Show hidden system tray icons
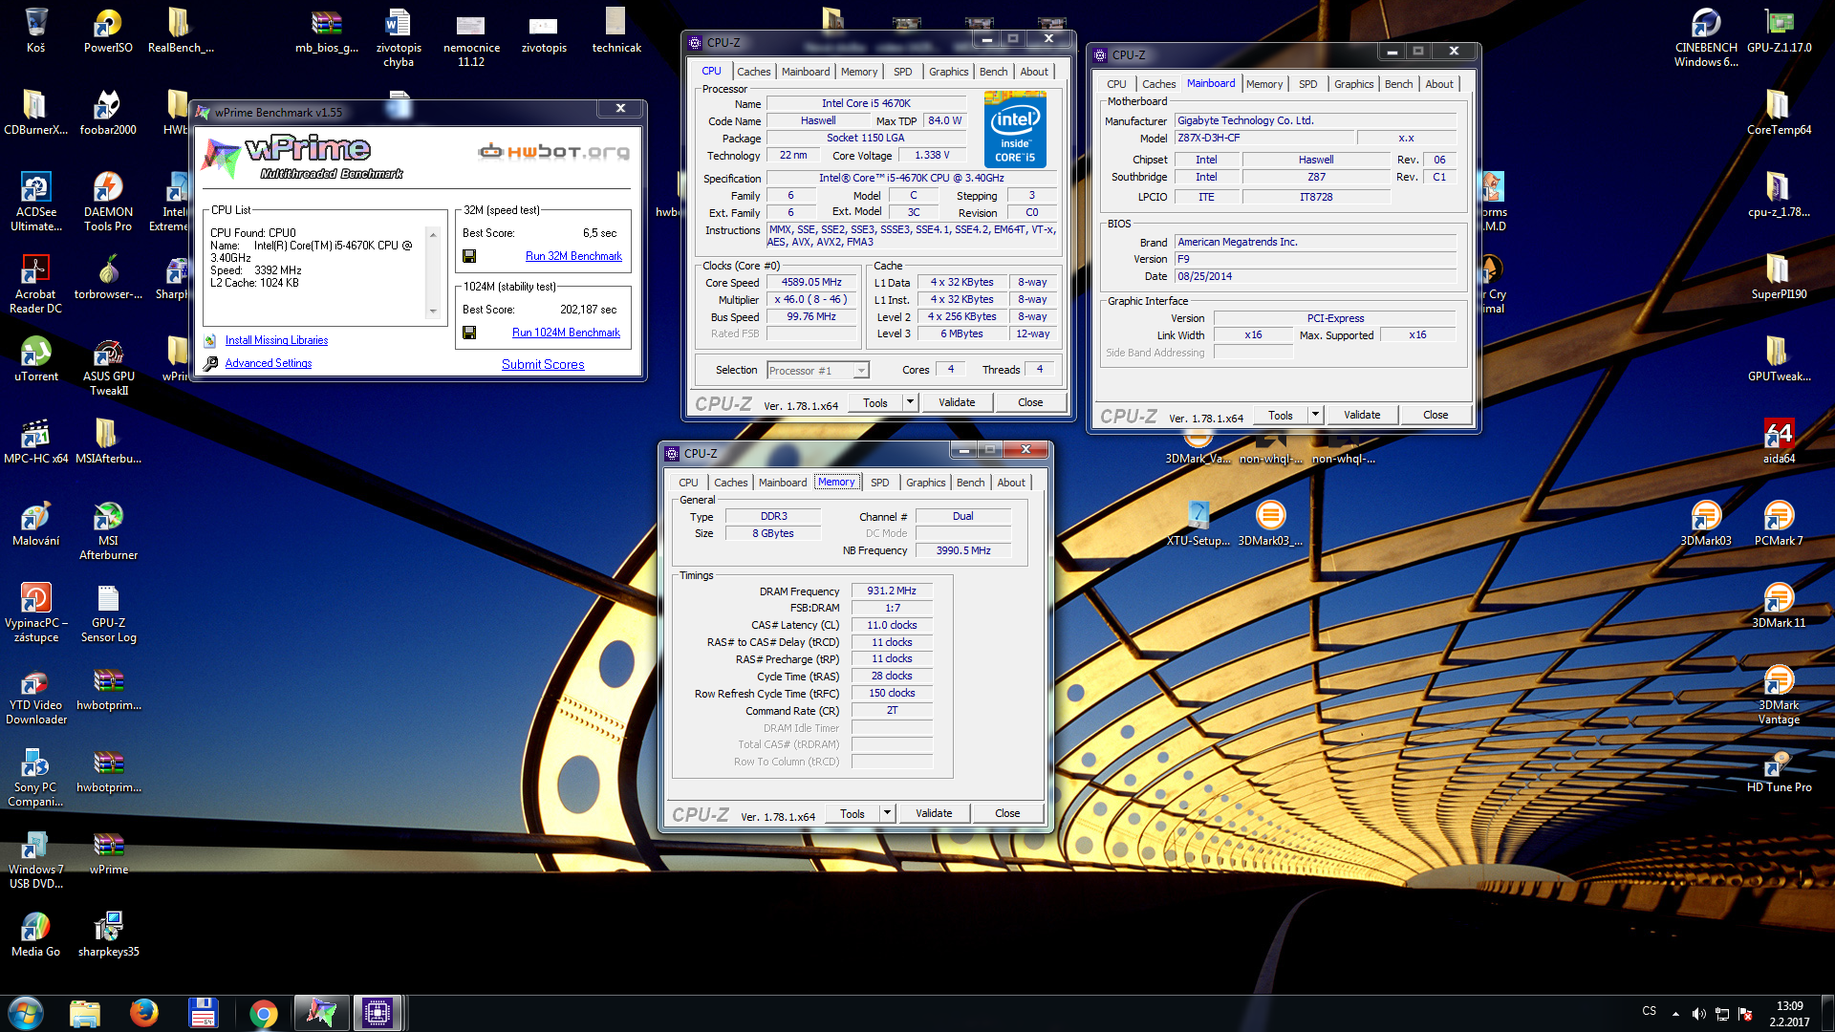1835x1032 pixels. point(1675,1013)
